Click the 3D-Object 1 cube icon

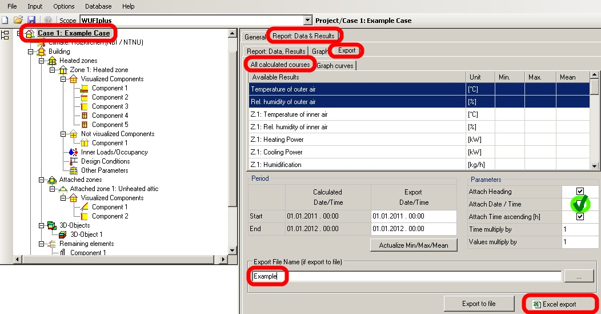point(62,234)
